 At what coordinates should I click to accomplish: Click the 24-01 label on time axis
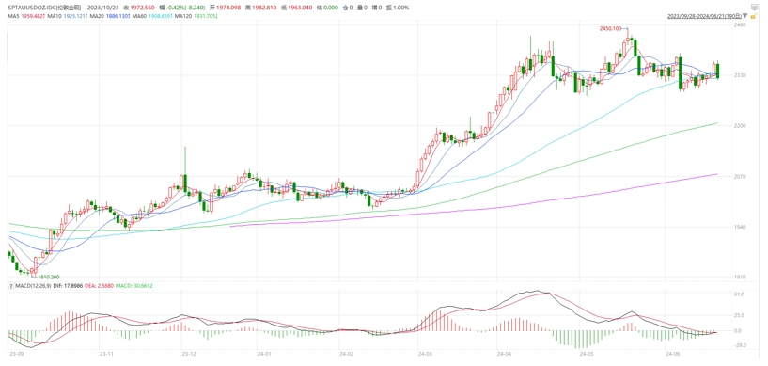[264, 353]
